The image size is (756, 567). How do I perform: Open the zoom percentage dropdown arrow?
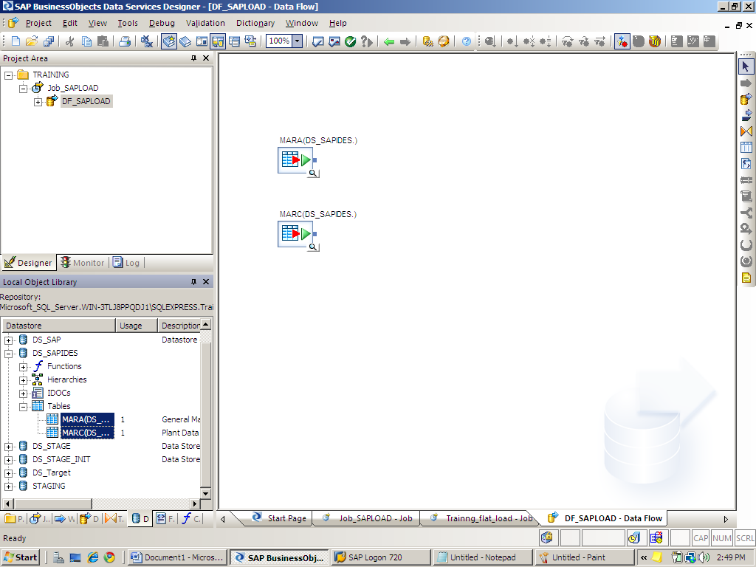pos(297,41)
